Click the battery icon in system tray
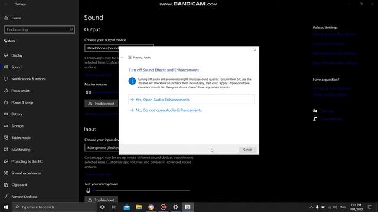This screenshot has height=212, width=378. 323,207
